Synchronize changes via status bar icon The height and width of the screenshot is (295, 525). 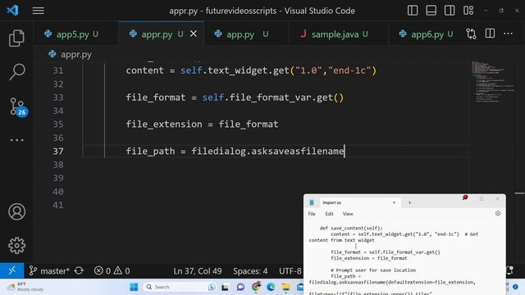79,270
